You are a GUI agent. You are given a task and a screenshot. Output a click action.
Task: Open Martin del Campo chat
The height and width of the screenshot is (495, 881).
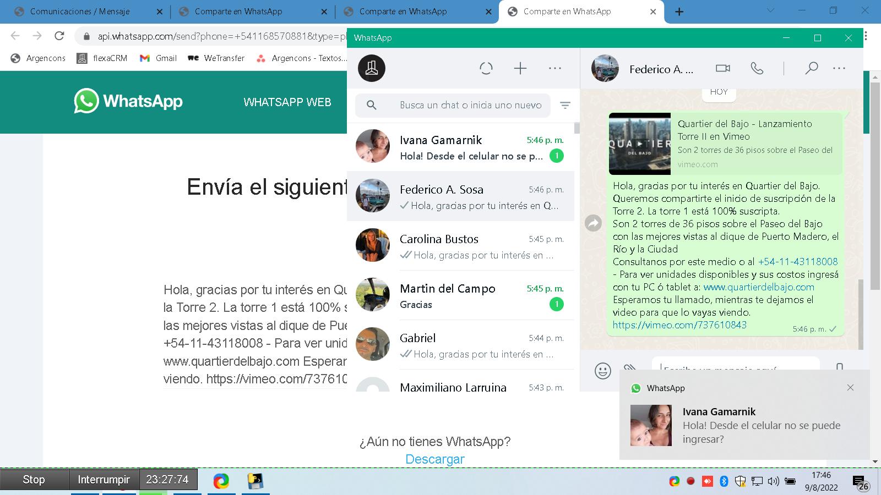(x=460, y=295)
